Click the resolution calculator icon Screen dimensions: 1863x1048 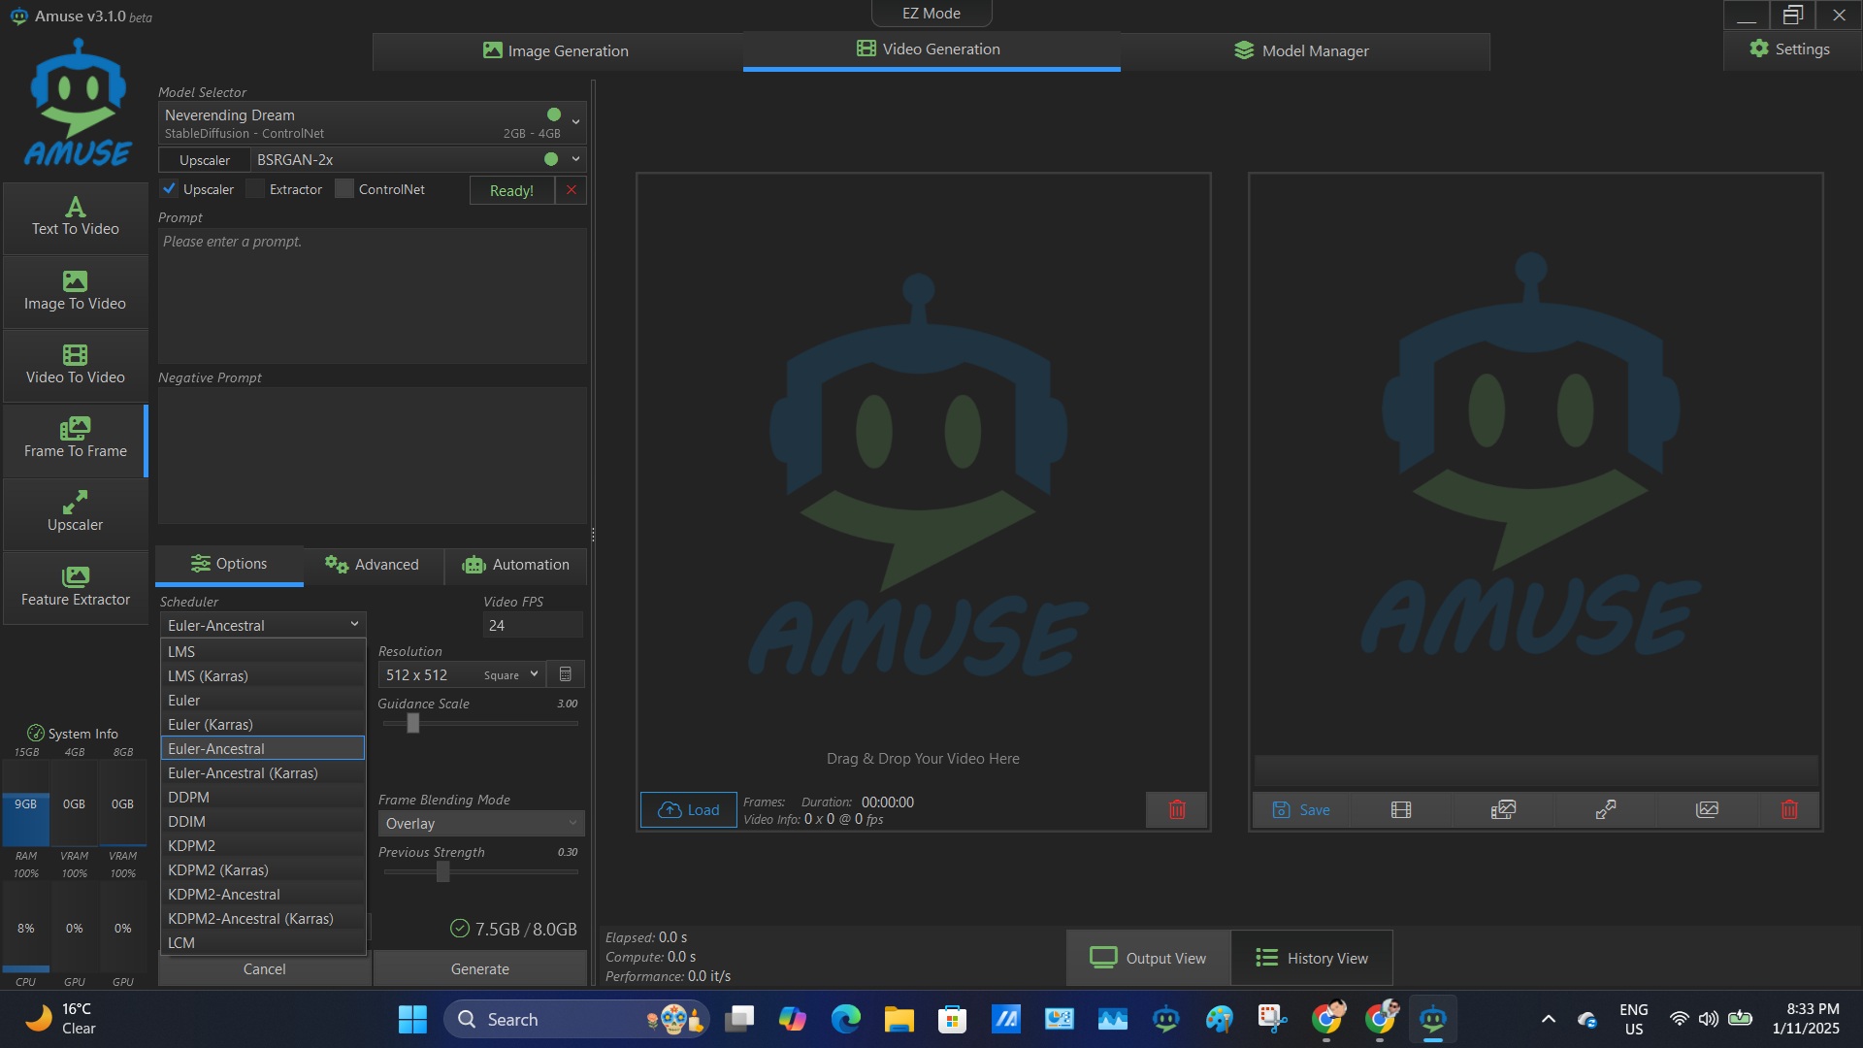point(566,674)
